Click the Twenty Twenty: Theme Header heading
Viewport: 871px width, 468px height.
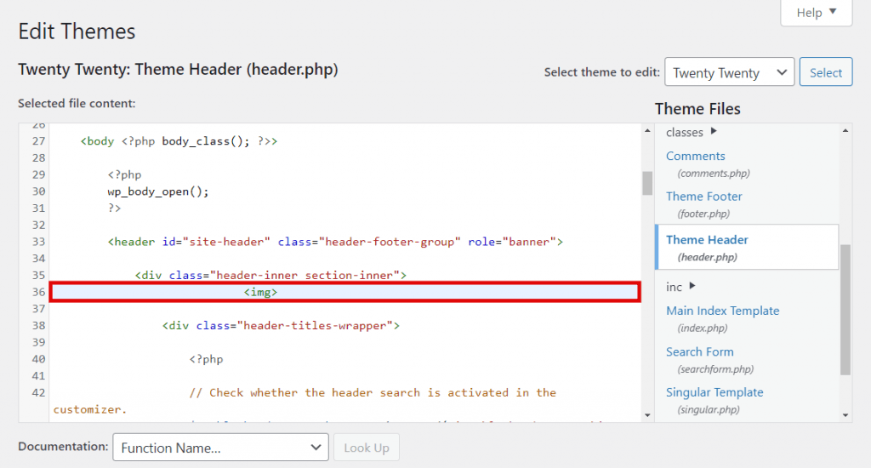(178, 70)
